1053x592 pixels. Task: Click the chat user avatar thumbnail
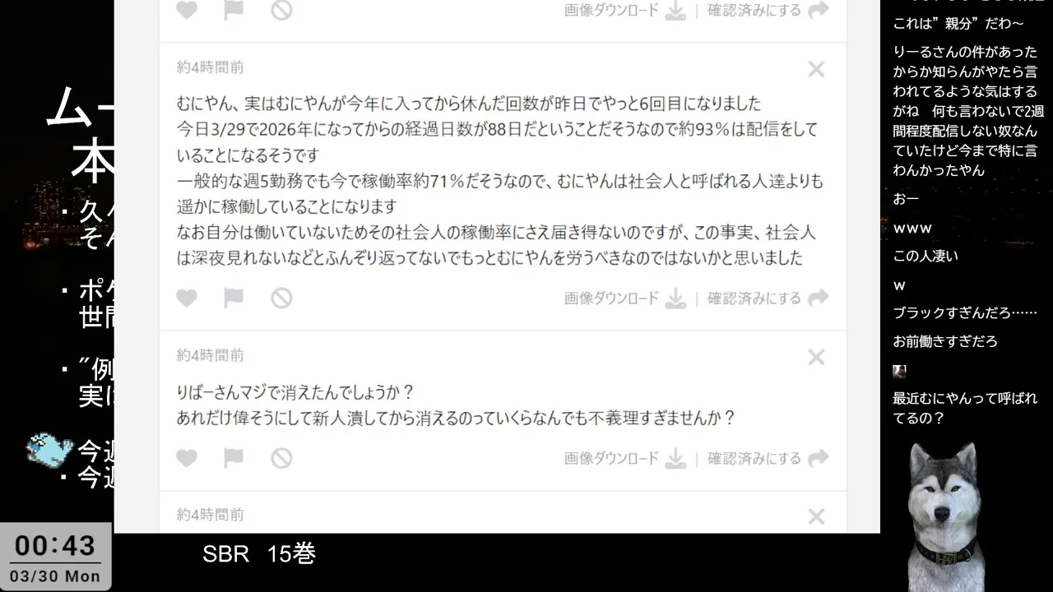pos(900,371)
